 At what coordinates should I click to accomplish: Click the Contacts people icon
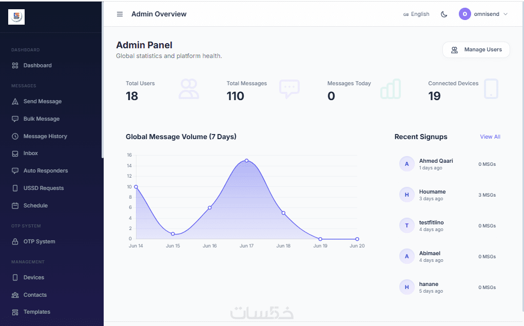[x=15, y=295]
